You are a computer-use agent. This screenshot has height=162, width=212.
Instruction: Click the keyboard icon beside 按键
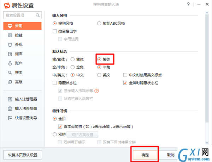pyautogui.click(x=10, y=35)
